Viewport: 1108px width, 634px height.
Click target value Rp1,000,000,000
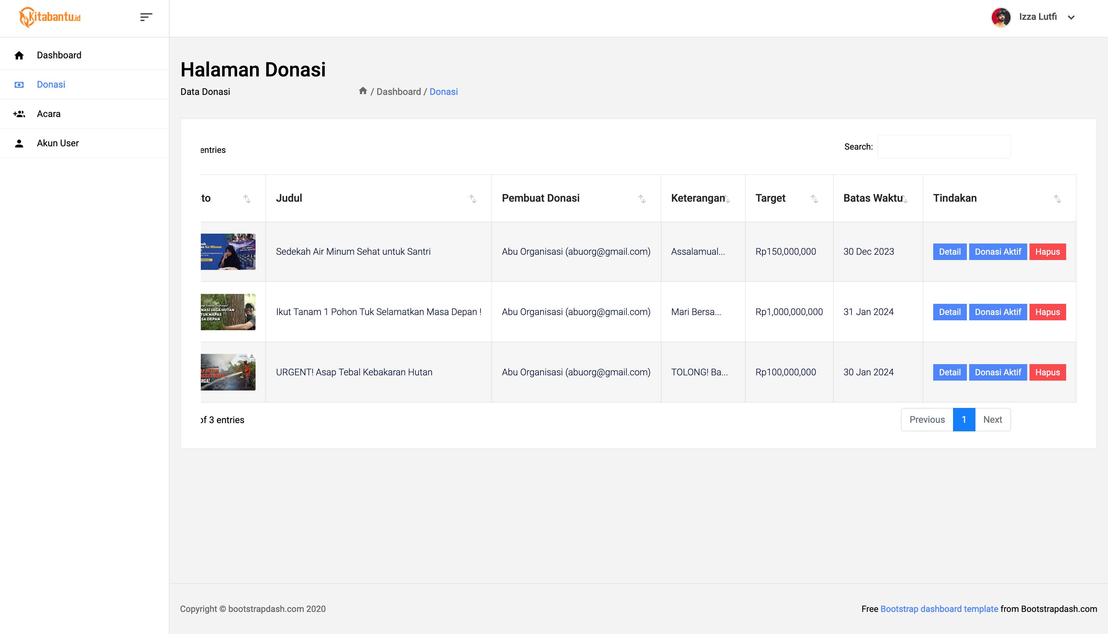tap(789, 312)
